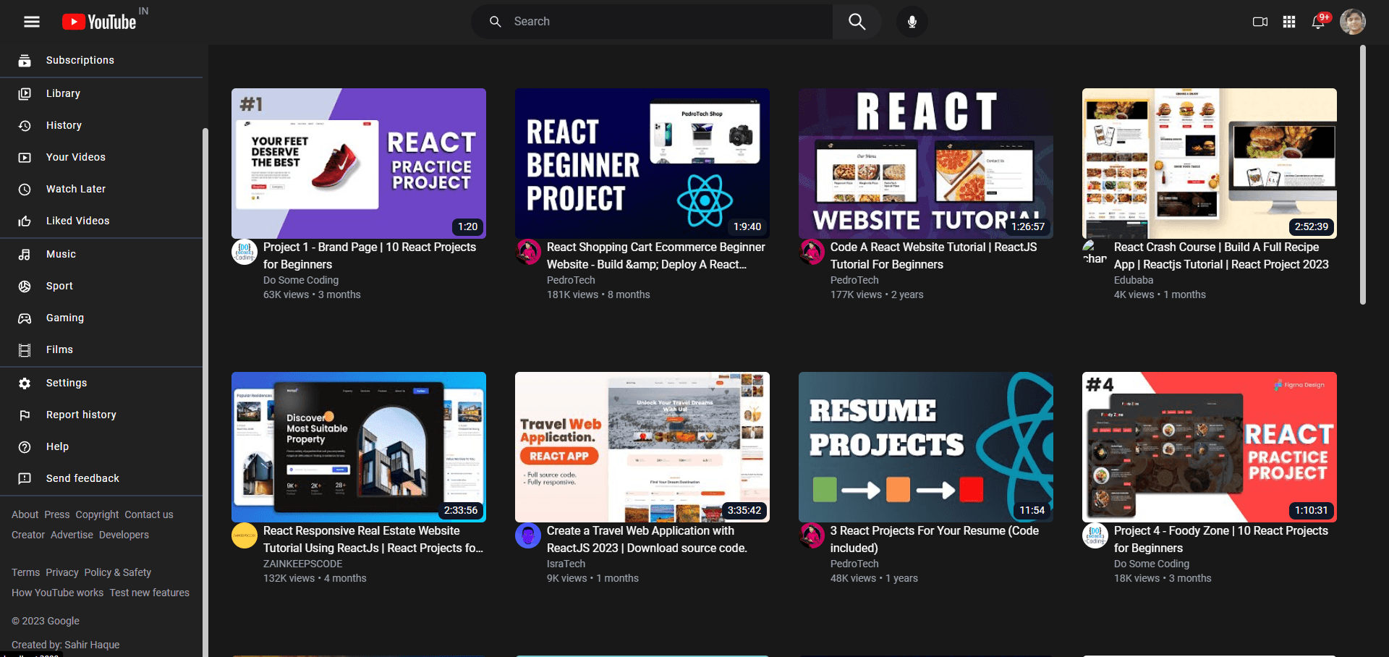Screen dimensions: 1389x657
Task: Click the Report history flag icon
Action: (x=25, y=415)
